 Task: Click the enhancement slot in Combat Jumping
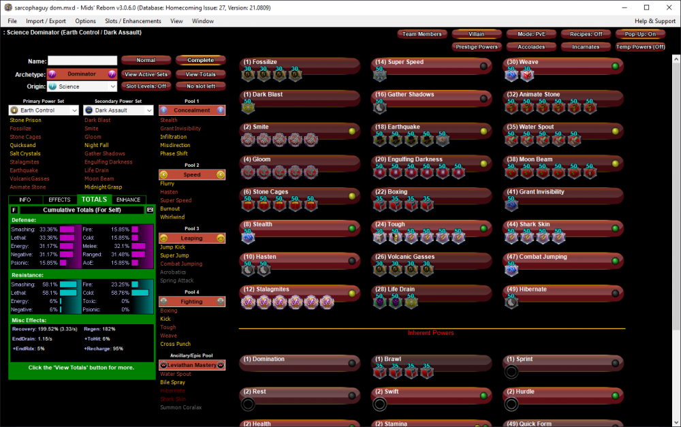510,269
